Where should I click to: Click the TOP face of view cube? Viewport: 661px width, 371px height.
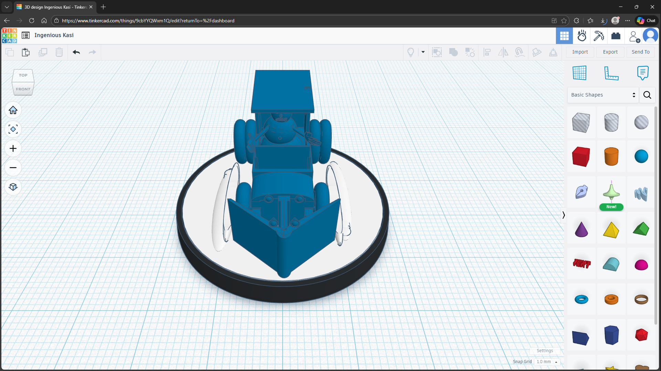tap(23, 75)
